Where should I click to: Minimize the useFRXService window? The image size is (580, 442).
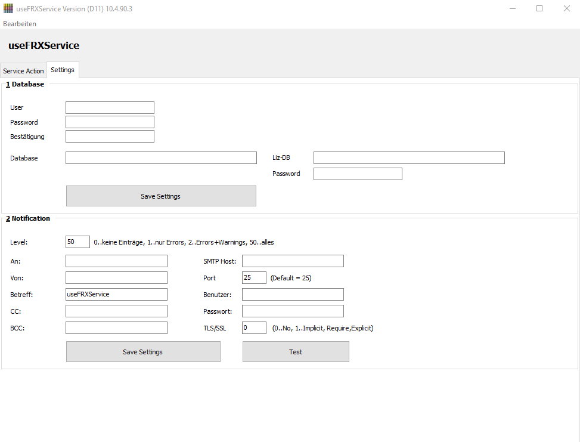pyautogui.click(x=512, y=8)
